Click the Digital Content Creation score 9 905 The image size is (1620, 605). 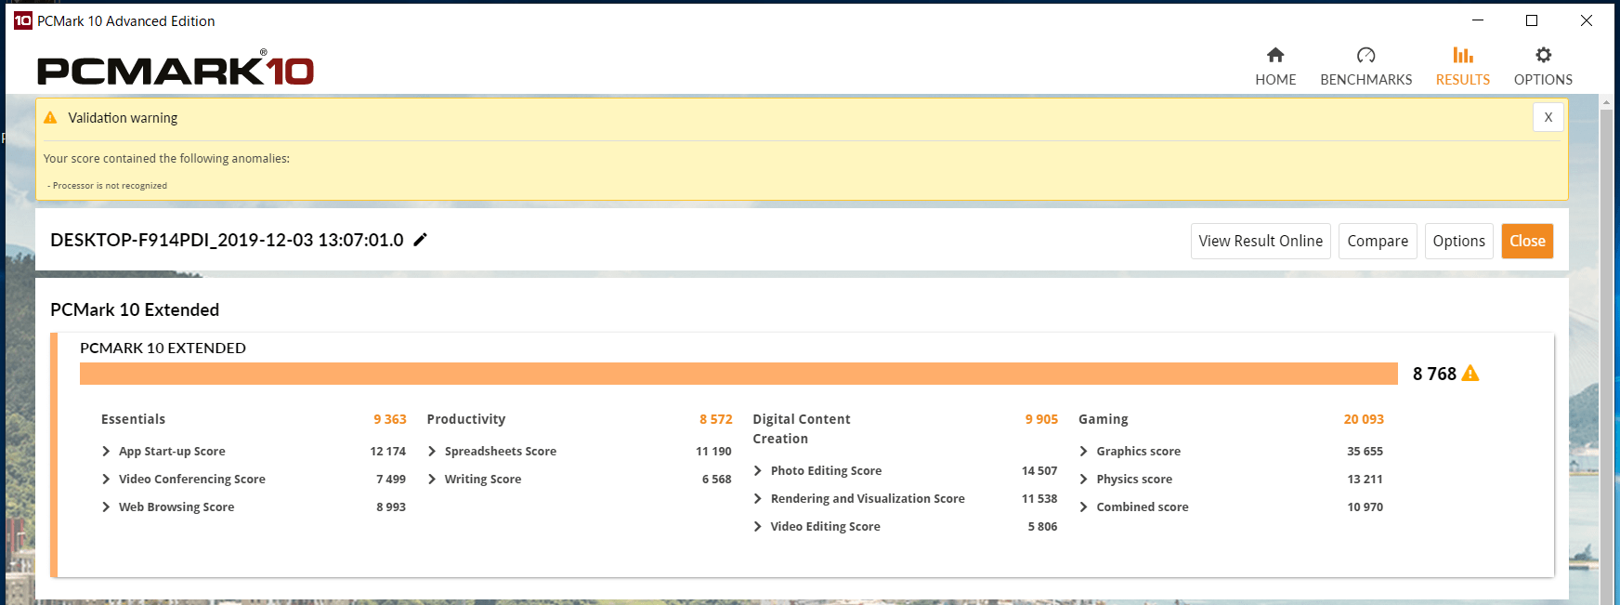1041,419
